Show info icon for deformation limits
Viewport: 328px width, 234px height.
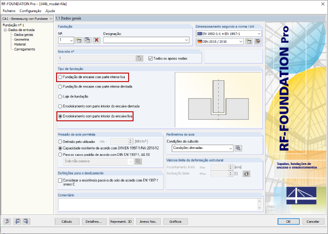[246, 174]
